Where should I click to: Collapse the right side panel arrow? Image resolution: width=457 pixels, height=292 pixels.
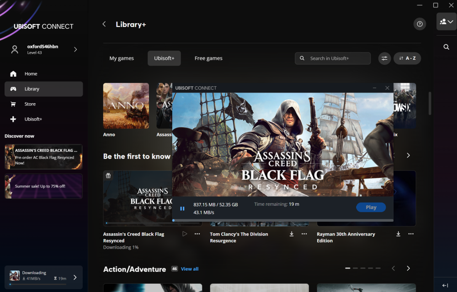[x=445, y=285]
